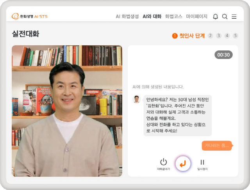This screenshot has width=250, height=190.
Task: Open the AI 화법생성 menu
Action: click(x=127, y=16)
